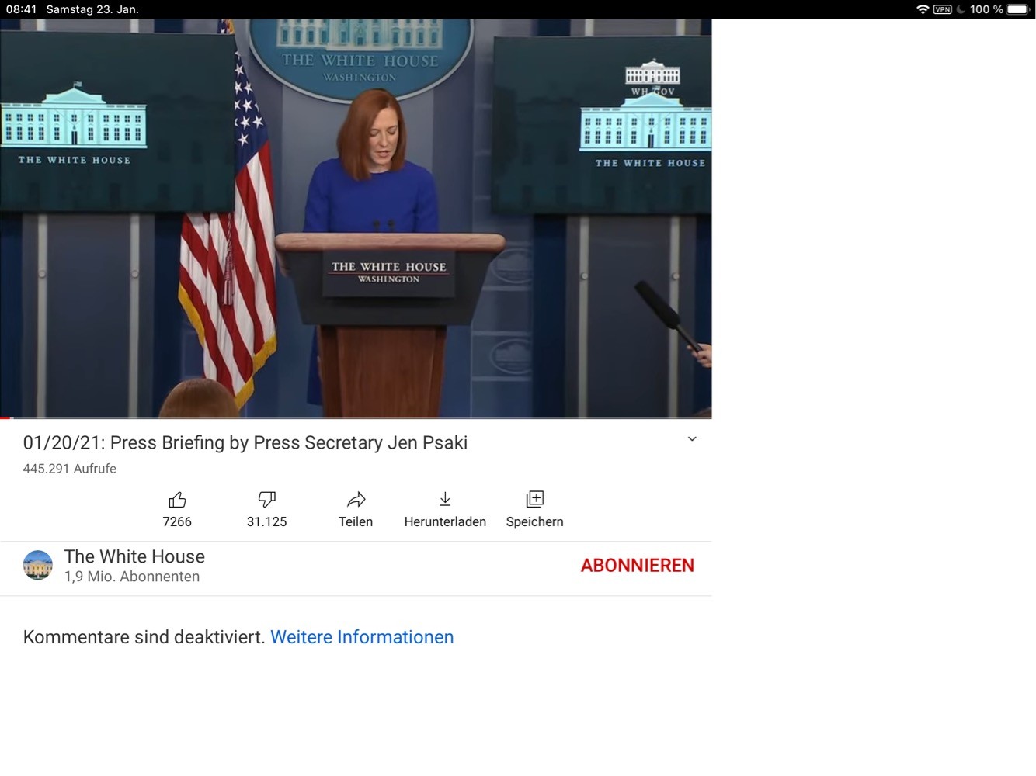The height and width of the screenshot is (776, 1036).
Task: Tap the 08:41 clock in status bar
Action: point(22,9)
